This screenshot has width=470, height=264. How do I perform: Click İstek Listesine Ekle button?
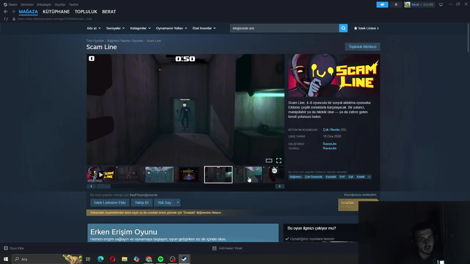pos(110,202)
